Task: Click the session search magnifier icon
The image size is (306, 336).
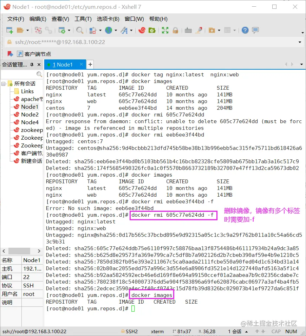Action: click(39, 74)
